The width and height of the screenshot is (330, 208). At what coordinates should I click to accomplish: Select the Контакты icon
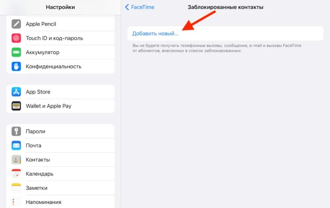[16, 160]
